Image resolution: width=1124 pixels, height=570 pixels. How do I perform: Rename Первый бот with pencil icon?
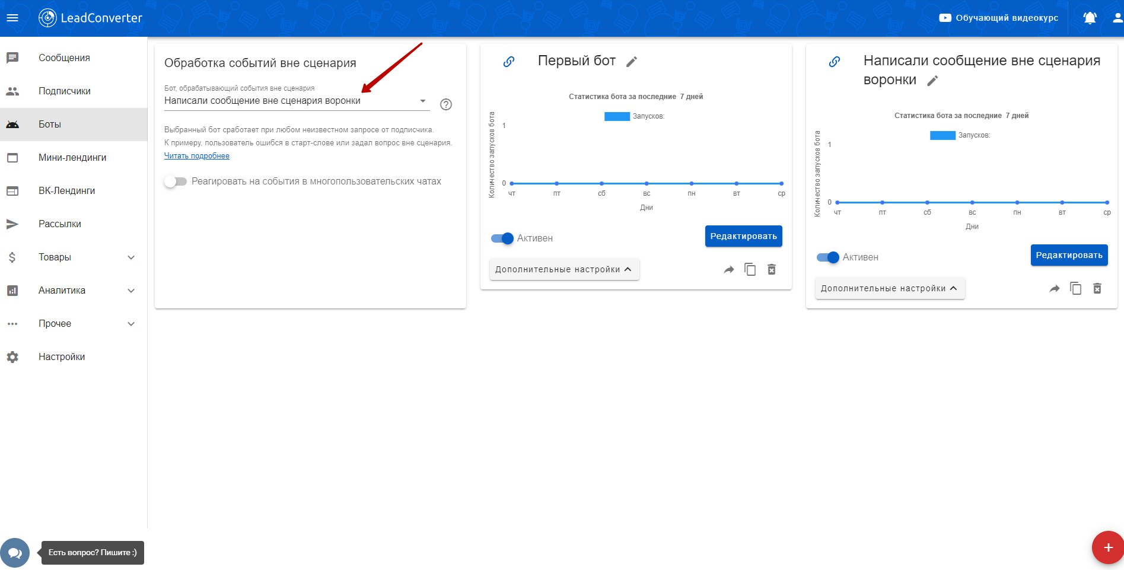click(632, 62)
